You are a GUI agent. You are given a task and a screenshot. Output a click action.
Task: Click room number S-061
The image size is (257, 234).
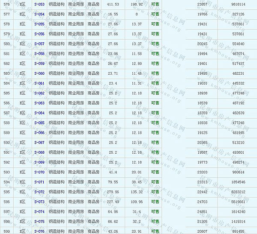(39, 83)
